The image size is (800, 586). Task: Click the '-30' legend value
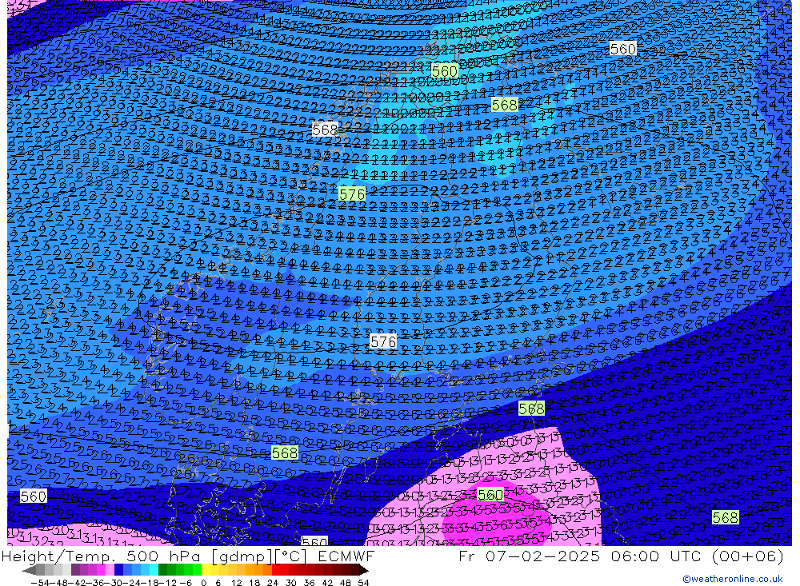[x=114, y=583]
